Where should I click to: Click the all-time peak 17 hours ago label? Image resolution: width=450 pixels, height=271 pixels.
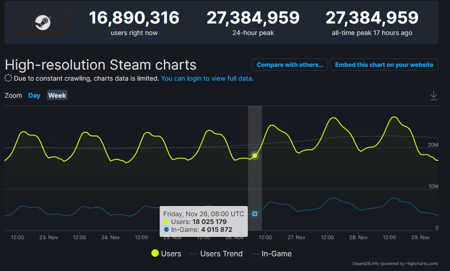pos(372,33)
